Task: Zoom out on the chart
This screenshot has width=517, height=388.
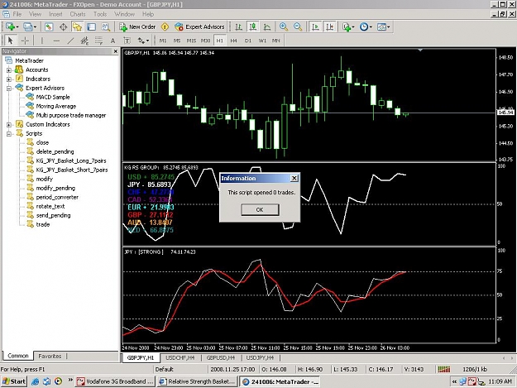Action: 298,26
